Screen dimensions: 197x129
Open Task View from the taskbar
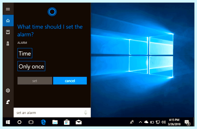pos(31,122)
